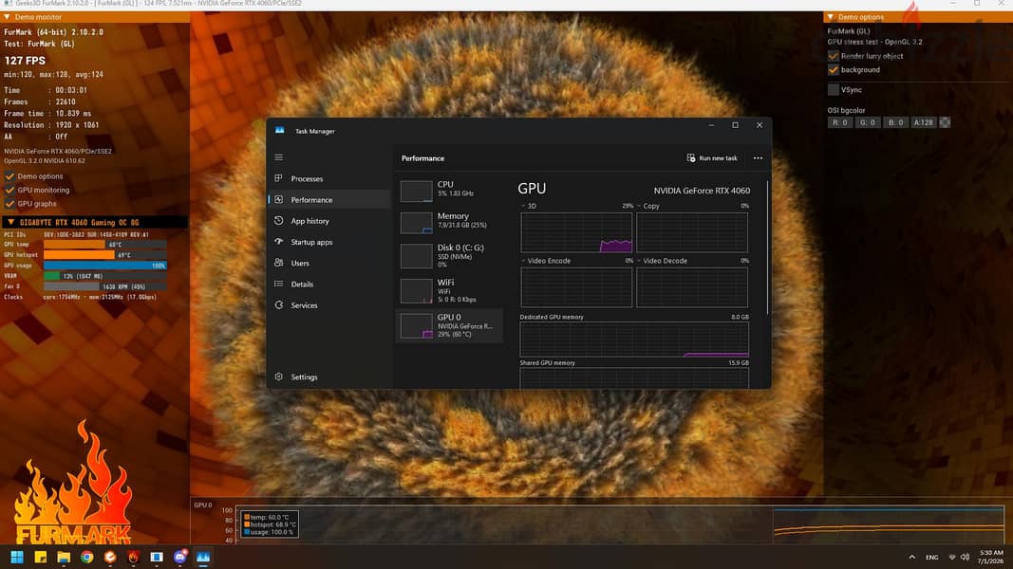The image size is (1013, 569).
Task: Select the WiFi performance entry
Action: pyautogui.click(x=449, y=291)
